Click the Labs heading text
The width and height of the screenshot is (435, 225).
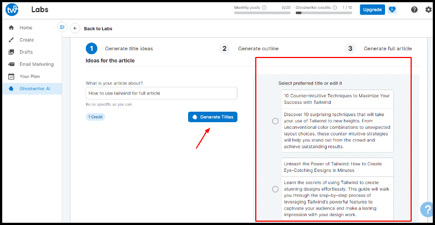point(40,9)
